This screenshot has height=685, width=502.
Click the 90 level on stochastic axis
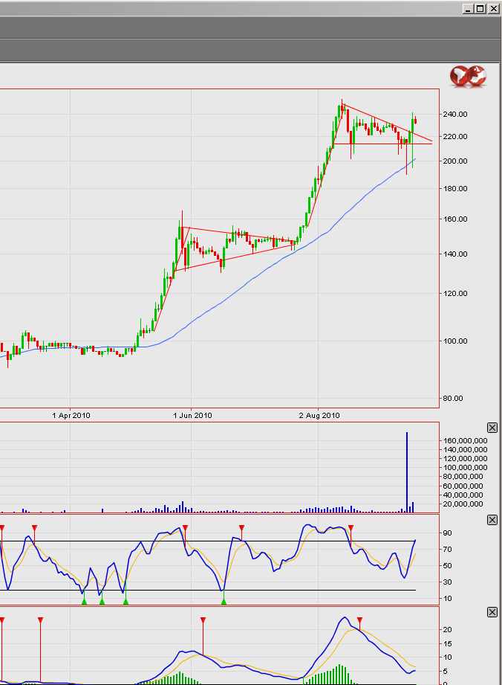448,533
